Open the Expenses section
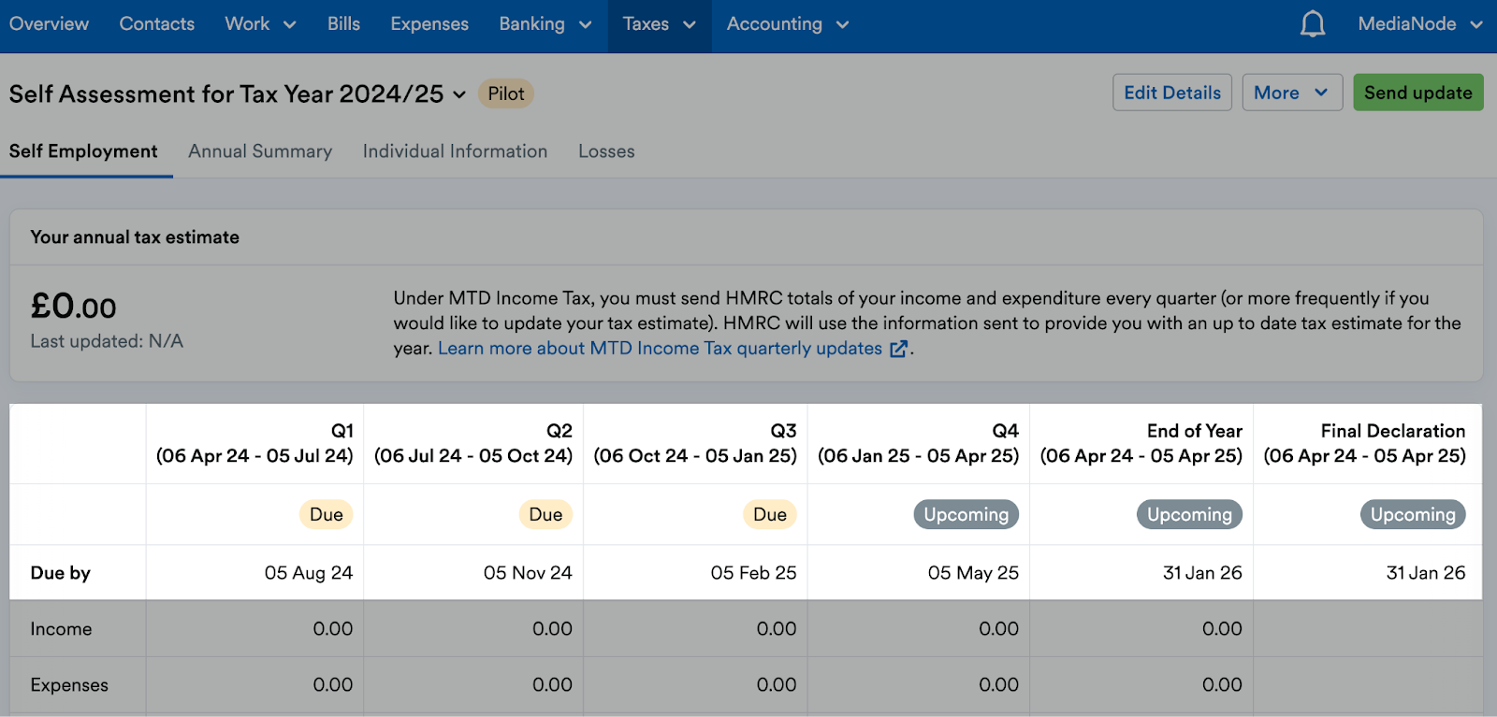 click(x=429, y=24)
